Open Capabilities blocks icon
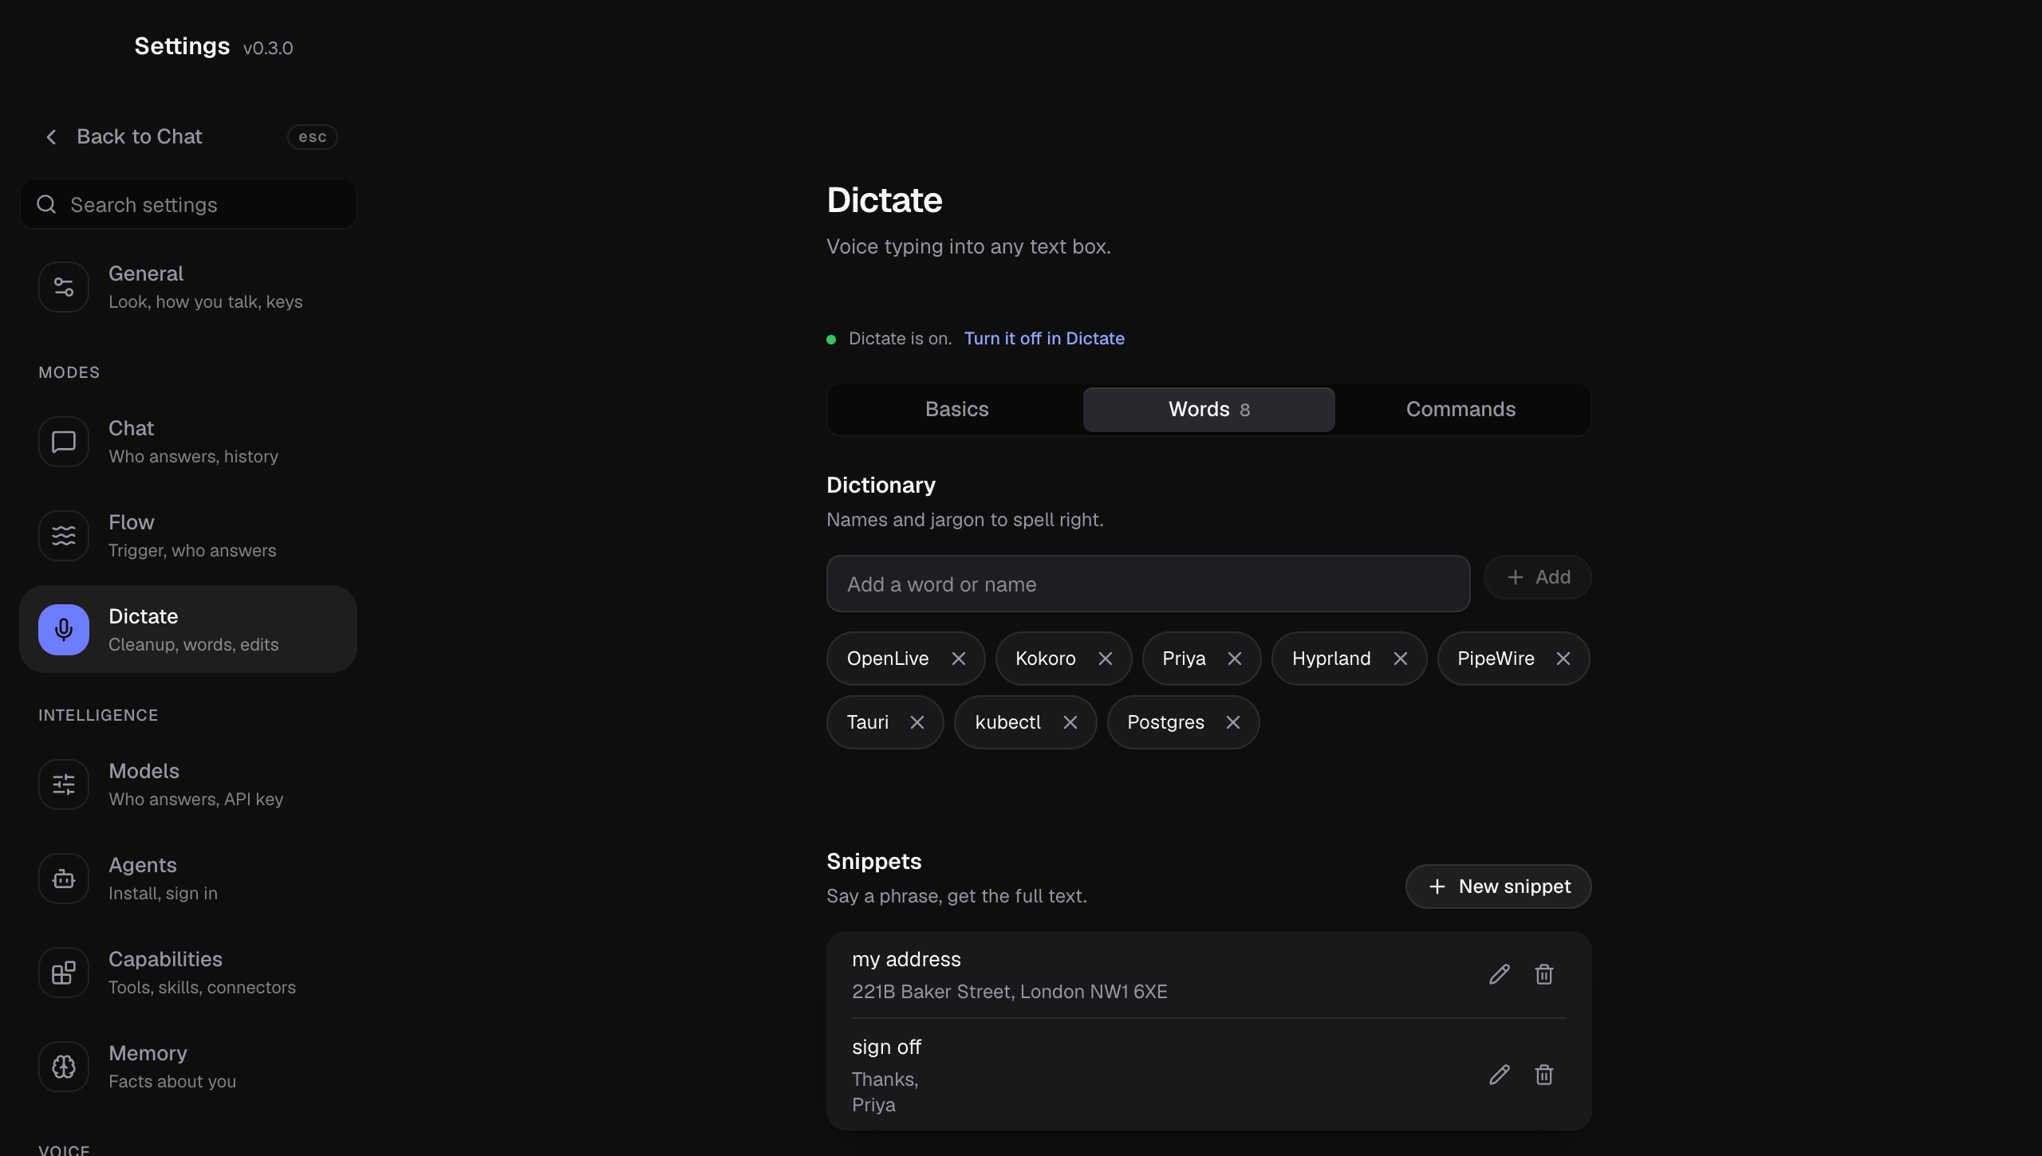The width and height of the screenshot is (2042, 1156). 64,973
